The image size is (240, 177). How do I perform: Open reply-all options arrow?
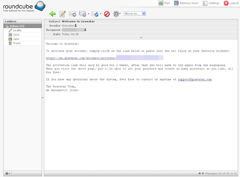click(x=88, y=14)
